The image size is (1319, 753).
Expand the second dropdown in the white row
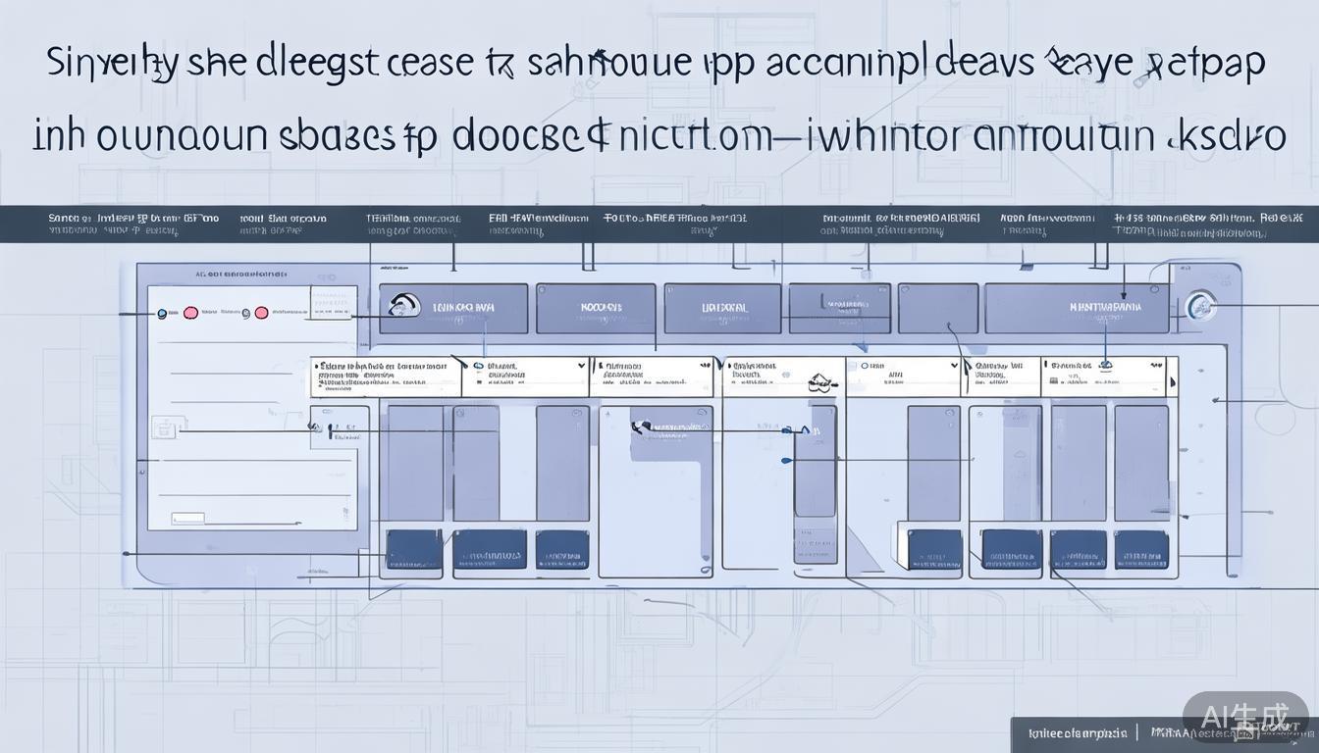point(582,366)
